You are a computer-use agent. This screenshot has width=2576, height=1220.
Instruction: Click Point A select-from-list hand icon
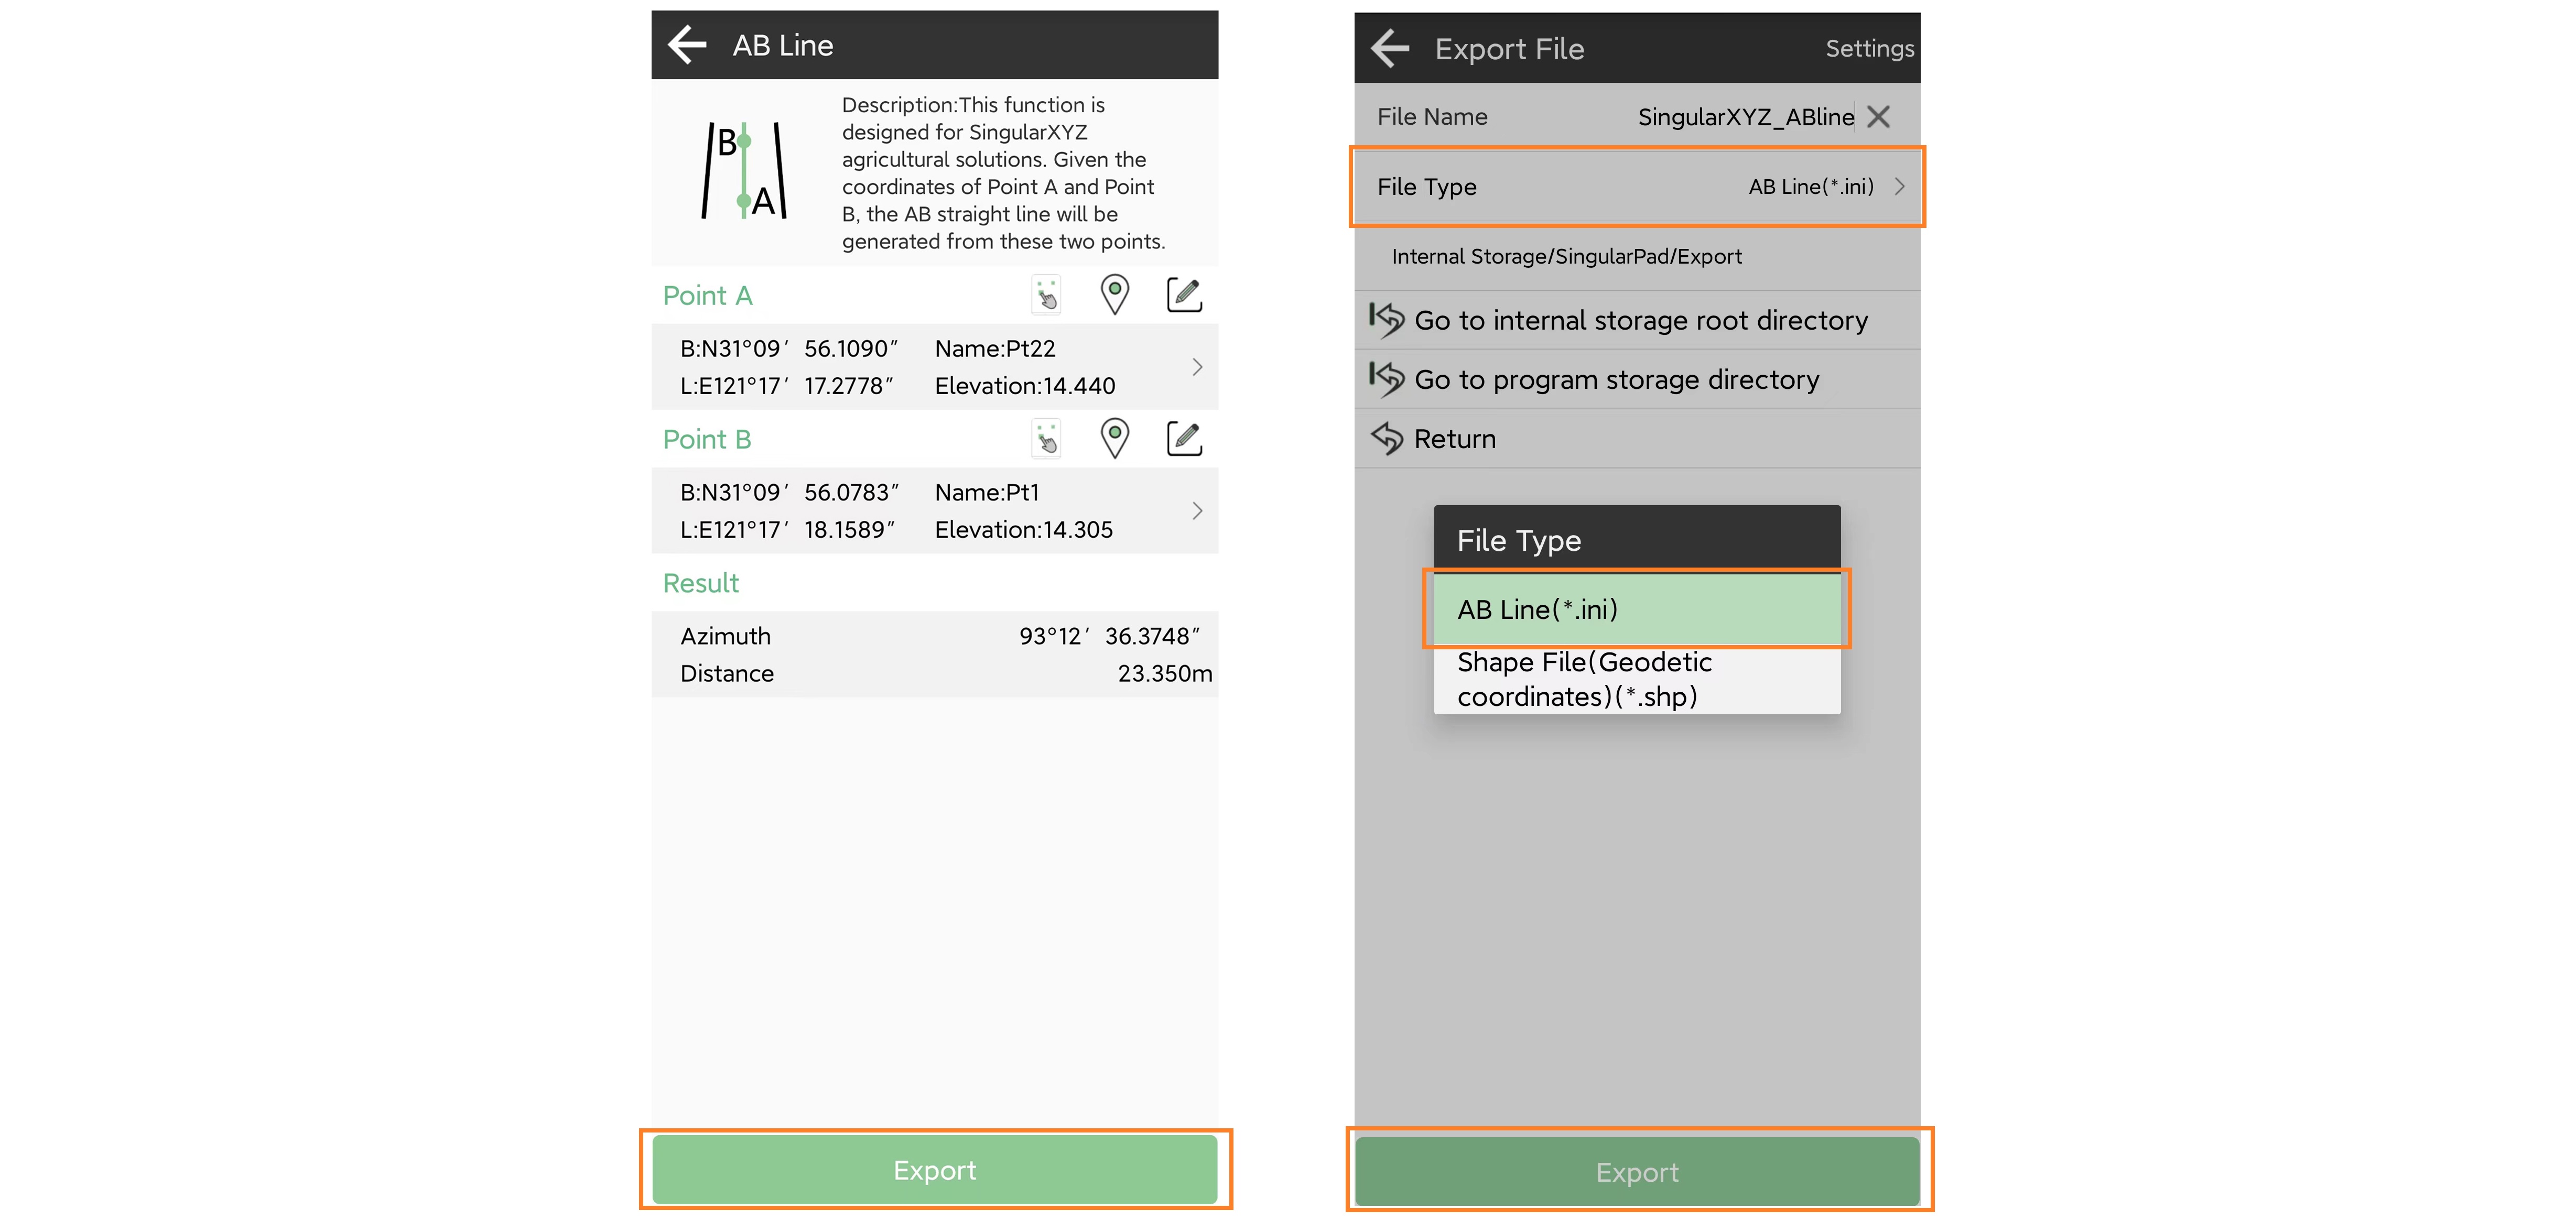[1046, 295]
